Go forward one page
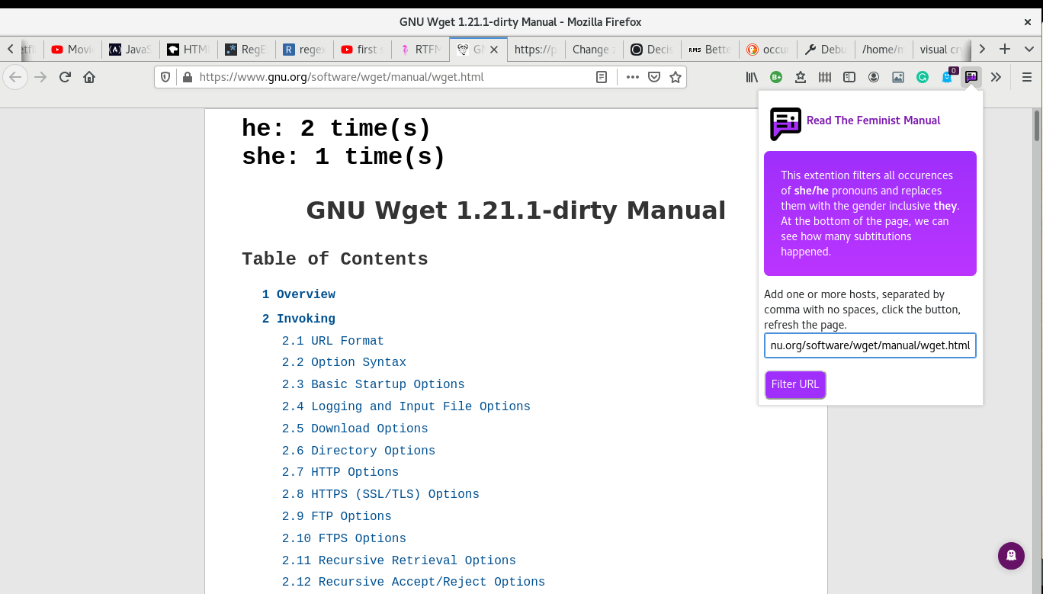Screen dimensions: 1043x594 40,77
